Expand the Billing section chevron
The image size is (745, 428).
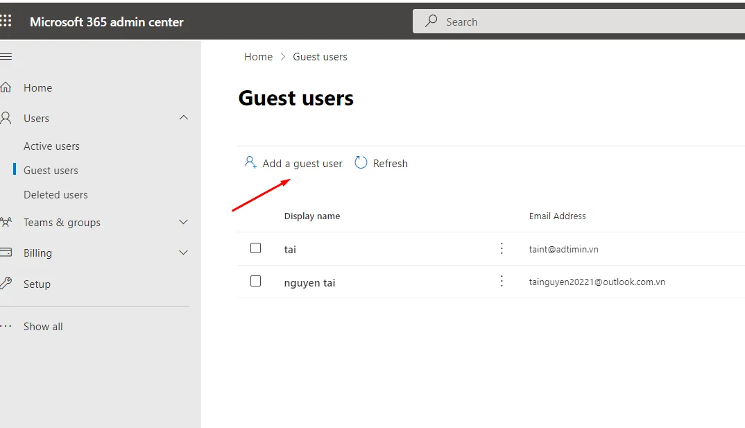click(x=183, y=252)
